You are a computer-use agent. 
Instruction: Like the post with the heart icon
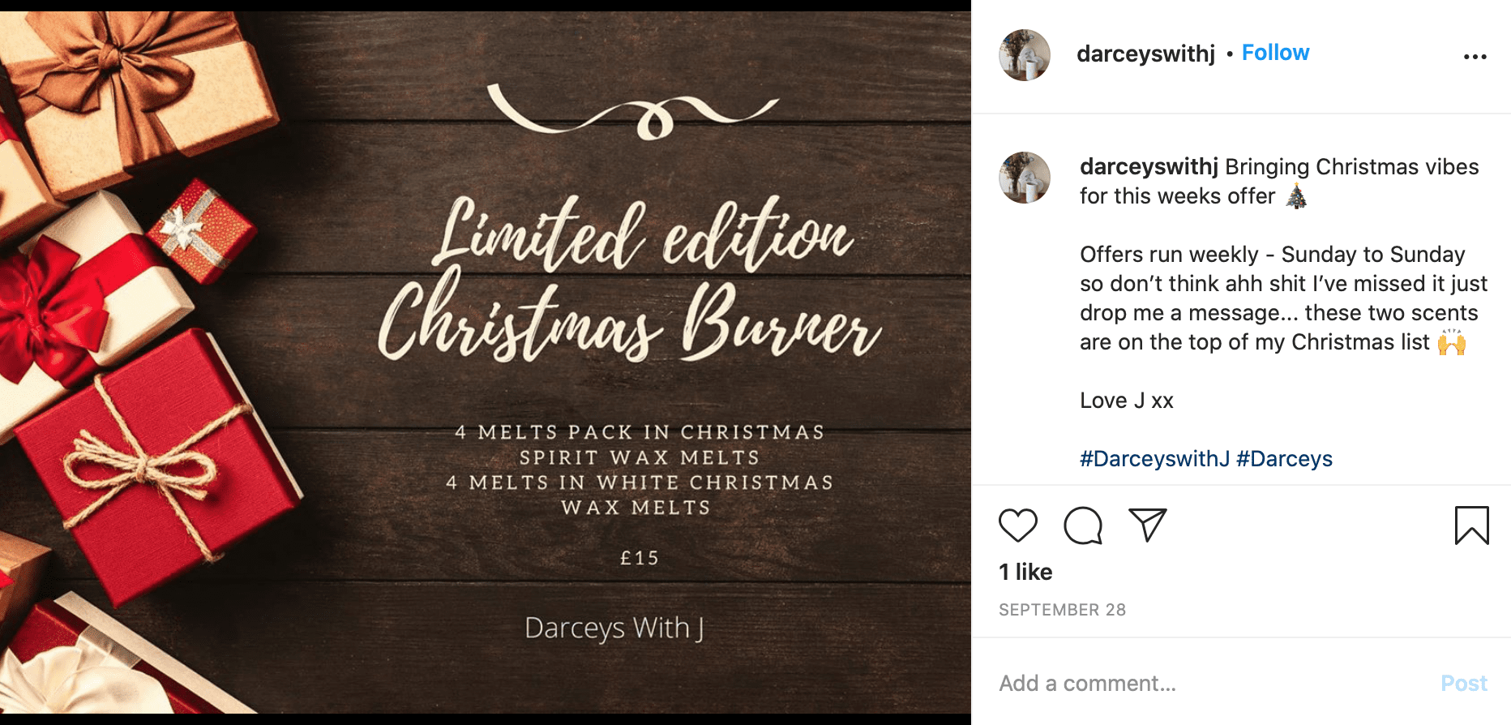point(1017,525)
